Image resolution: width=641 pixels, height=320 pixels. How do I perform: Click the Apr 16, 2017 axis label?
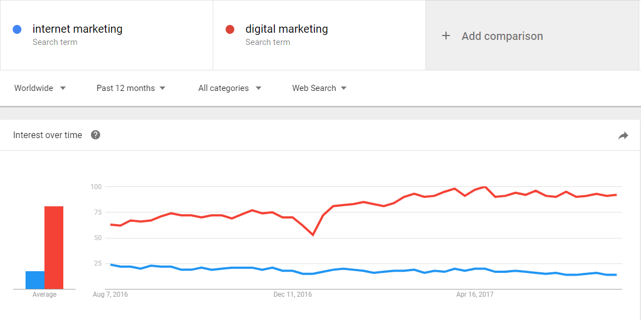pyautogui.click(x=475, y=294)
